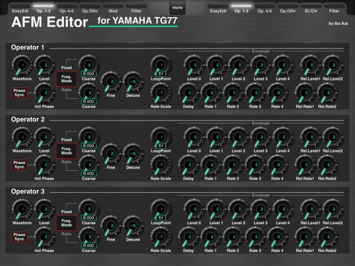Click Operator 2 Rate Scale knob
Image resolution: width=355 pixels, height=266 pixels.
[161, 165]
